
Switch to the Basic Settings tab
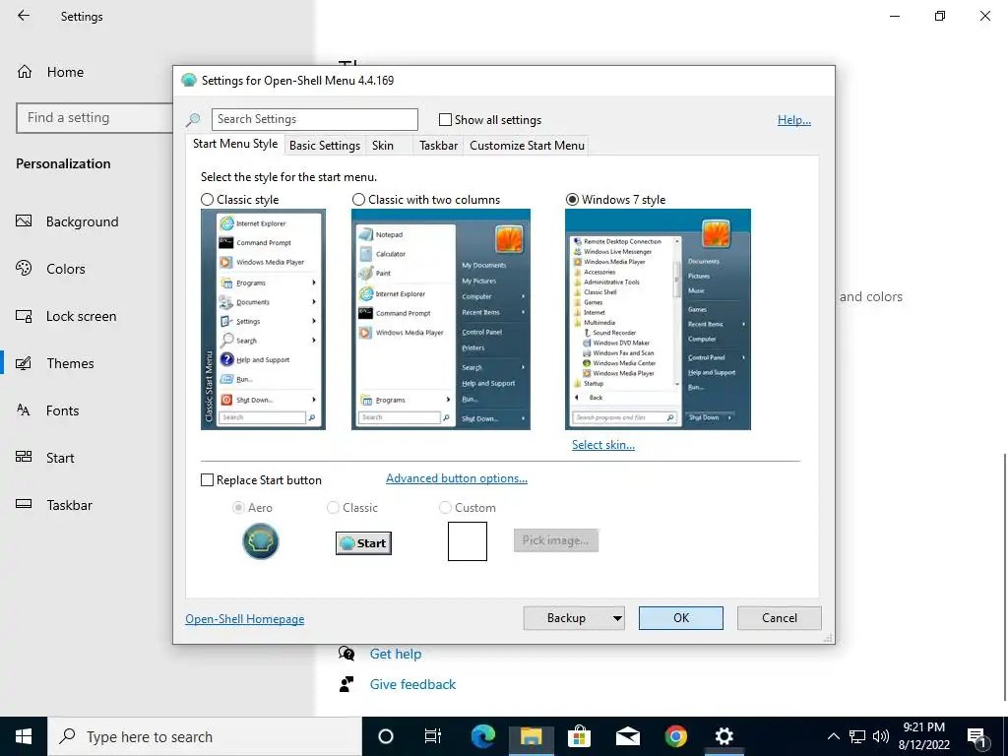click(x=325, y=146)
